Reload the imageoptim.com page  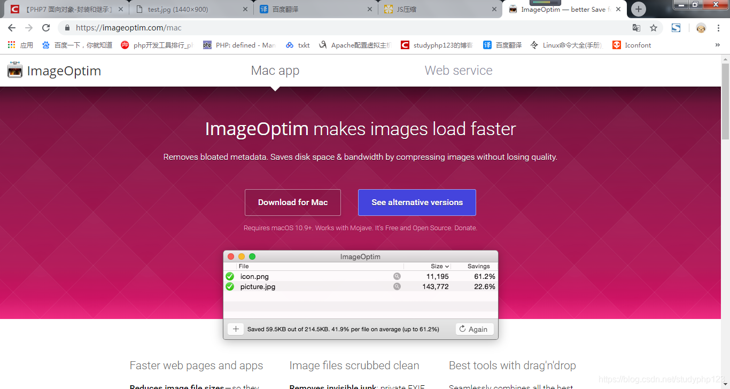(46, 28)
